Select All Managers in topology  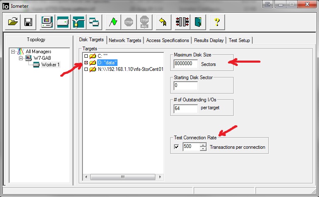pyautogui.click(x=38, y=52)
